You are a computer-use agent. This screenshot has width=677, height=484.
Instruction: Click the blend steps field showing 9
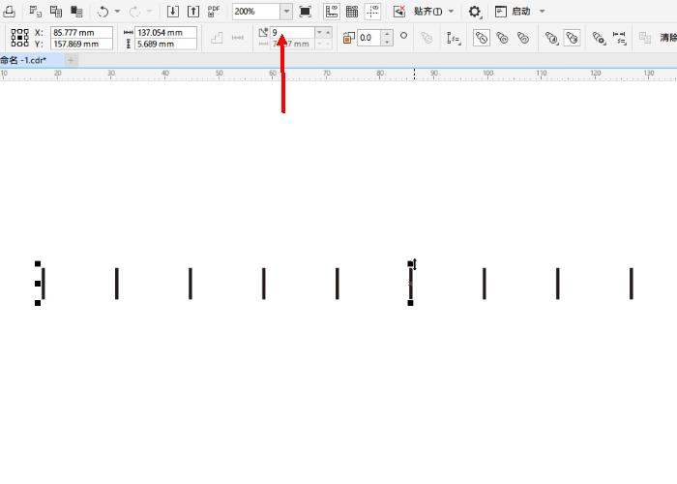pyautogui.click(x=291, y=32)
